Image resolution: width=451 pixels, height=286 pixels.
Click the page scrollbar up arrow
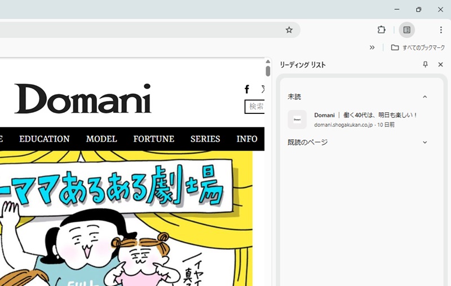point(268,61)
